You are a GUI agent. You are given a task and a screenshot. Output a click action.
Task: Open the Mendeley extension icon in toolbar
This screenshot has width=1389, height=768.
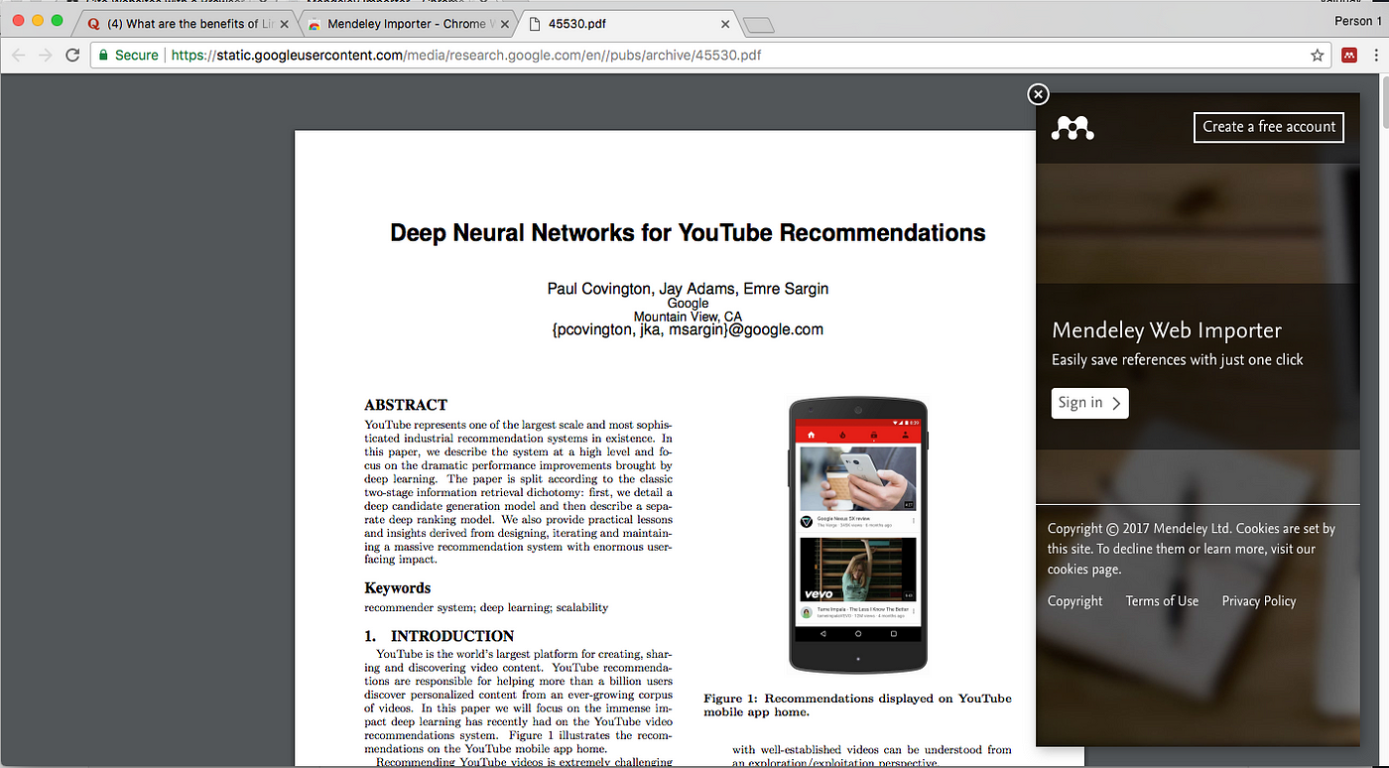pyautogui.click(x=1349, y=56)
